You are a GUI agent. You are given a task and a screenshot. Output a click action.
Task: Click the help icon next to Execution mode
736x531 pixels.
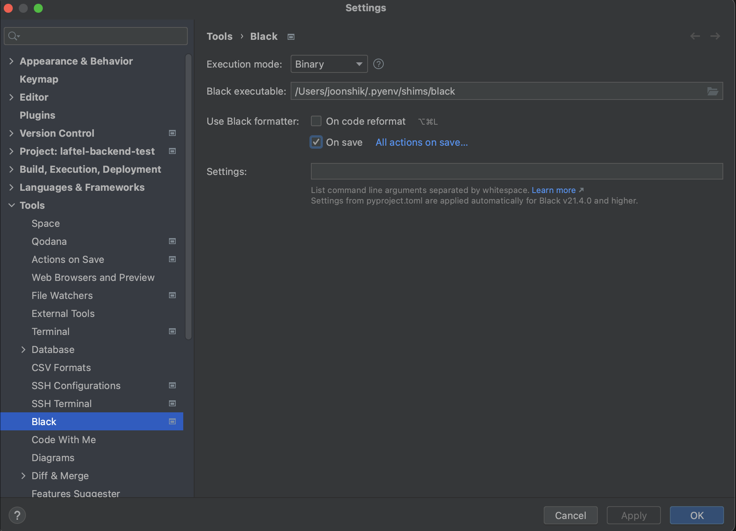coord(378,64)
